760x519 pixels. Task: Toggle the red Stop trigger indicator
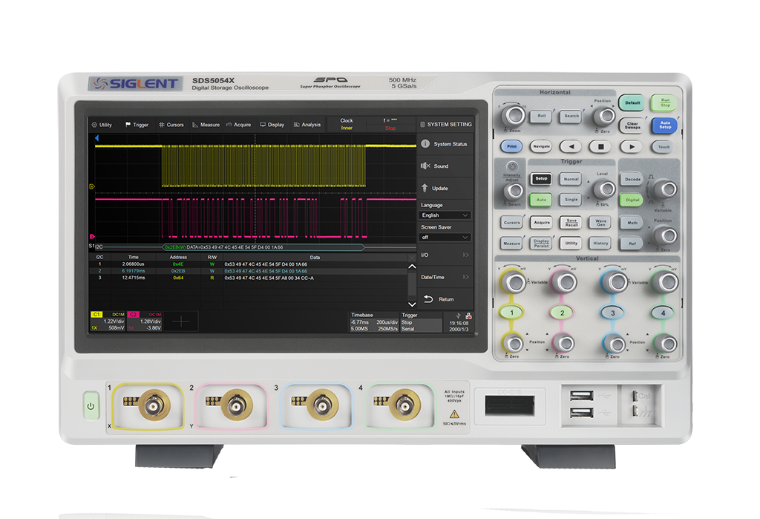(392, 127)
